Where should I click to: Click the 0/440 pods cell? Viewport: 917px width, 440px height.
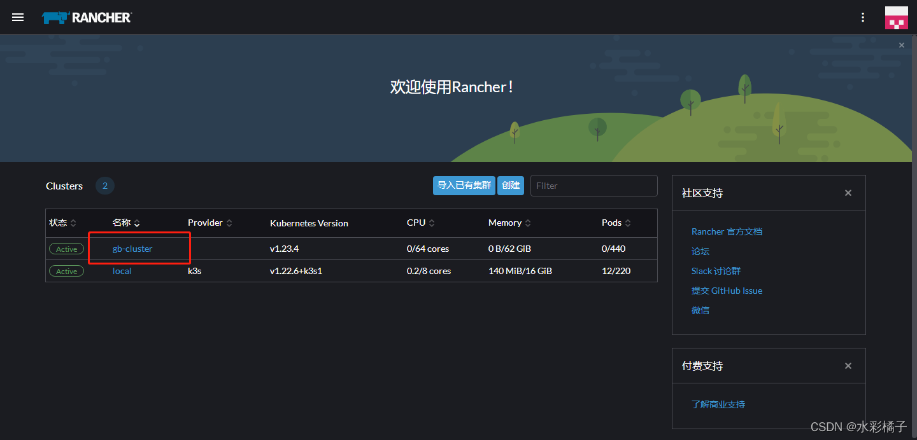tap(614, 249)
